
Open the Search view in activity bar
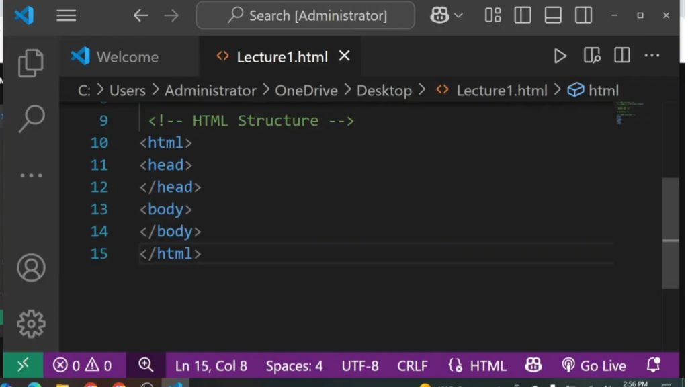pos(31,118)
